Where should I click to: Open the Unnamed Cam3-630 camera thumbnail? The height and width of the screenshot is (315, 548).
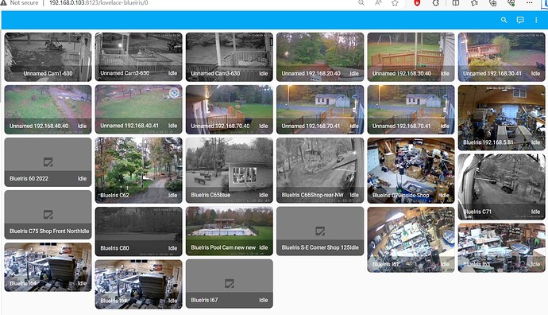pos(230,57)
